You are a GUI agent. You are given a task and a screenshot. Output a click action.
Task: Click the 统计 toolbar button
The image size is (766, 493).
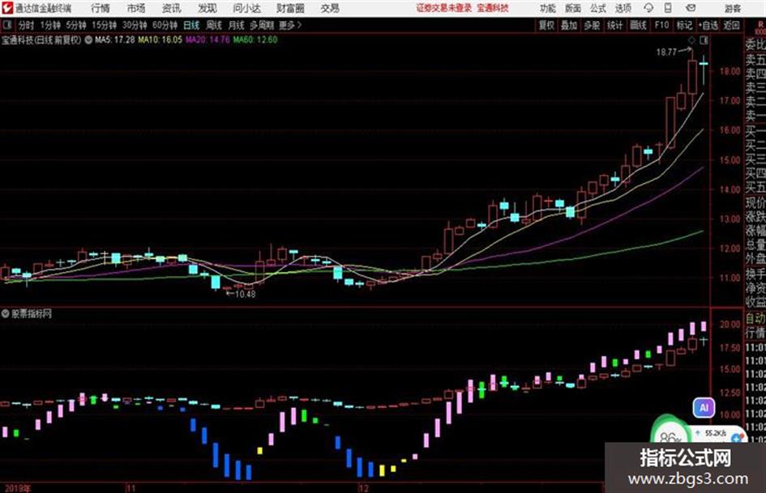coord(614,25)
